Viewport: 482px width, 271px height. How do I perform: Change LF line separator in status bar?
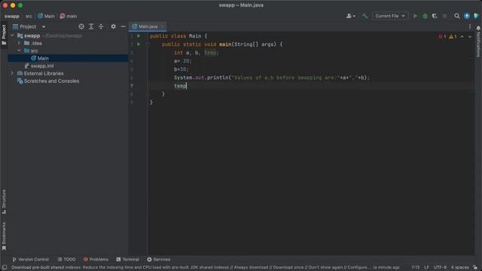point(427,267)
